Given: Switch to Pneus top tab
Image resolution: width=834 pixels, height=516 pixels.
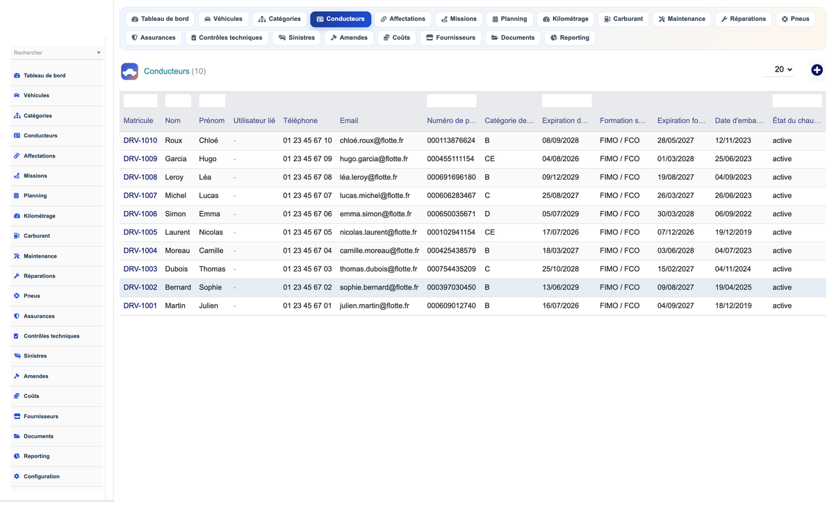Looking at the screenshot, I should pos(795,19).
